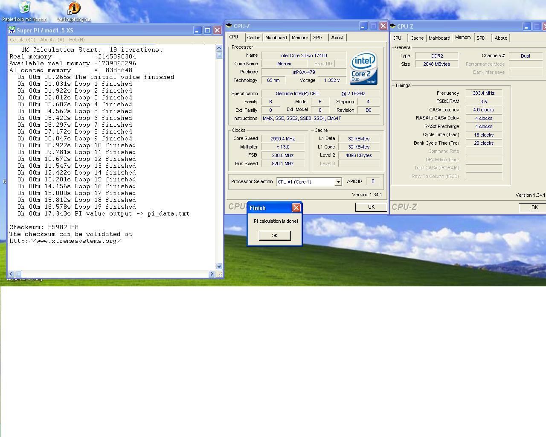The height and width of the screenshot is (437, 546).
Task: Click the memory Size value 2048 MBytes
Action: coord(437,64)
